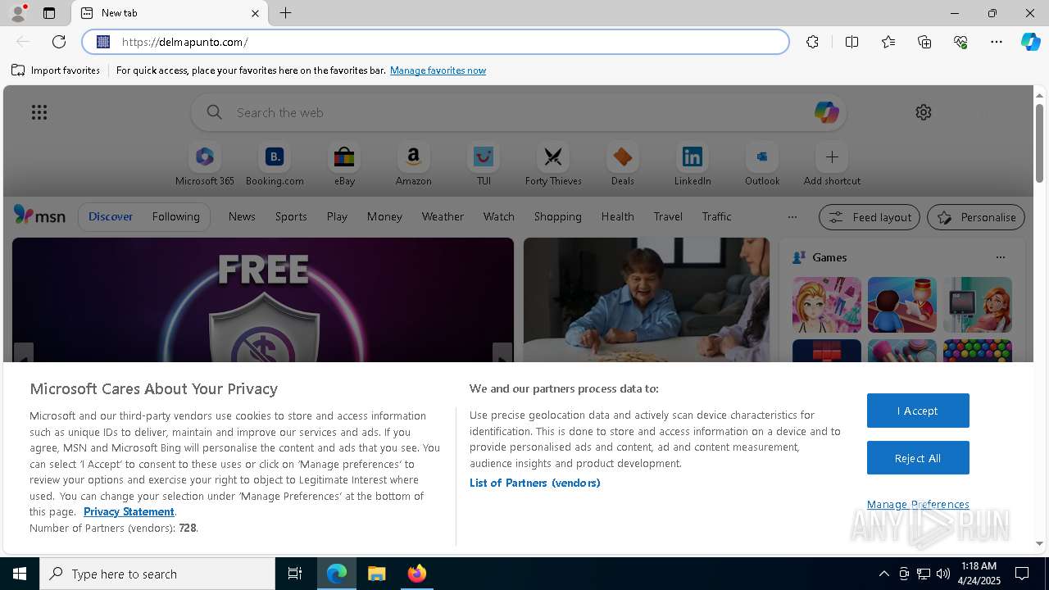Open the browser profile icon
Viewport: 1049px width, 590px height.
coord(17,13)
